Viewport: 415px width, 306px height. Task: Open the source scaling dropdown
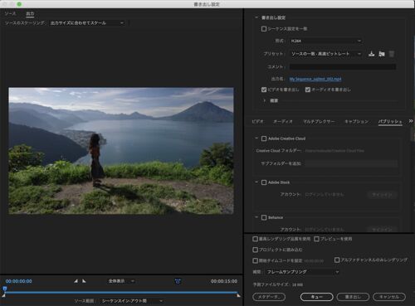87,23
